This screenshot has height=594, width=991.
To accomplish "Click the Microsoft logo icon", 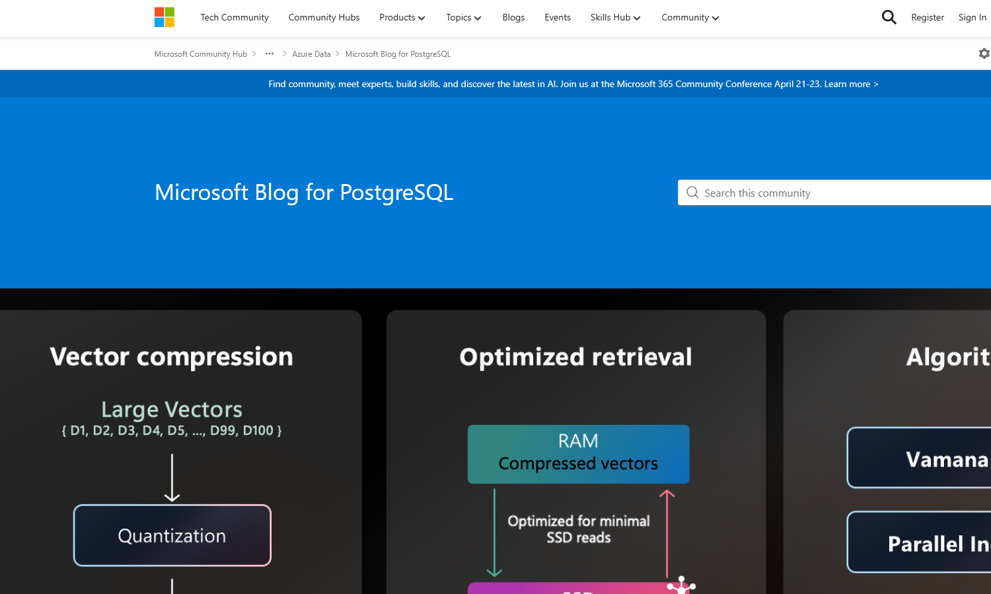I will tap(165, 17).
